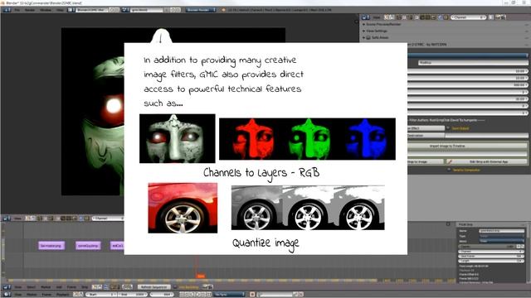Viewport: 531px width, 298px height.
Task: Open the sequencer Strip menu
Action: click(x=85, y=287)
